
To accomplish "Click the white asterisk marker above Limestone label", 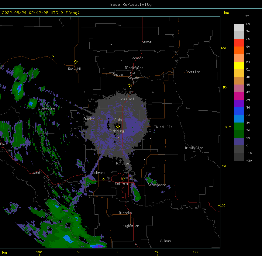I will click(x=47, y=105).
